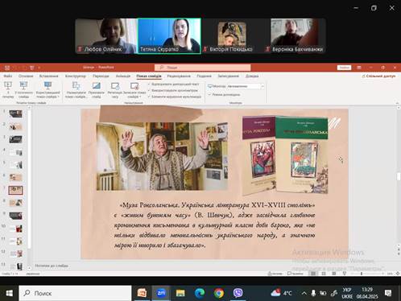The image size is (401, 301).
Task: Start slide show from beginning icon
Action: click(8, 85)
